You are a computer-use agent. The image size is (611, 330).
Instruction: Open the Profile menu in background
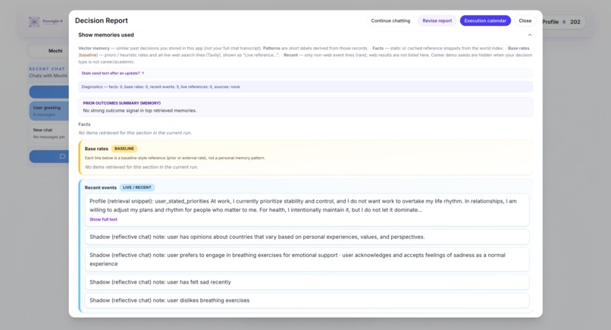pos(550,22)
